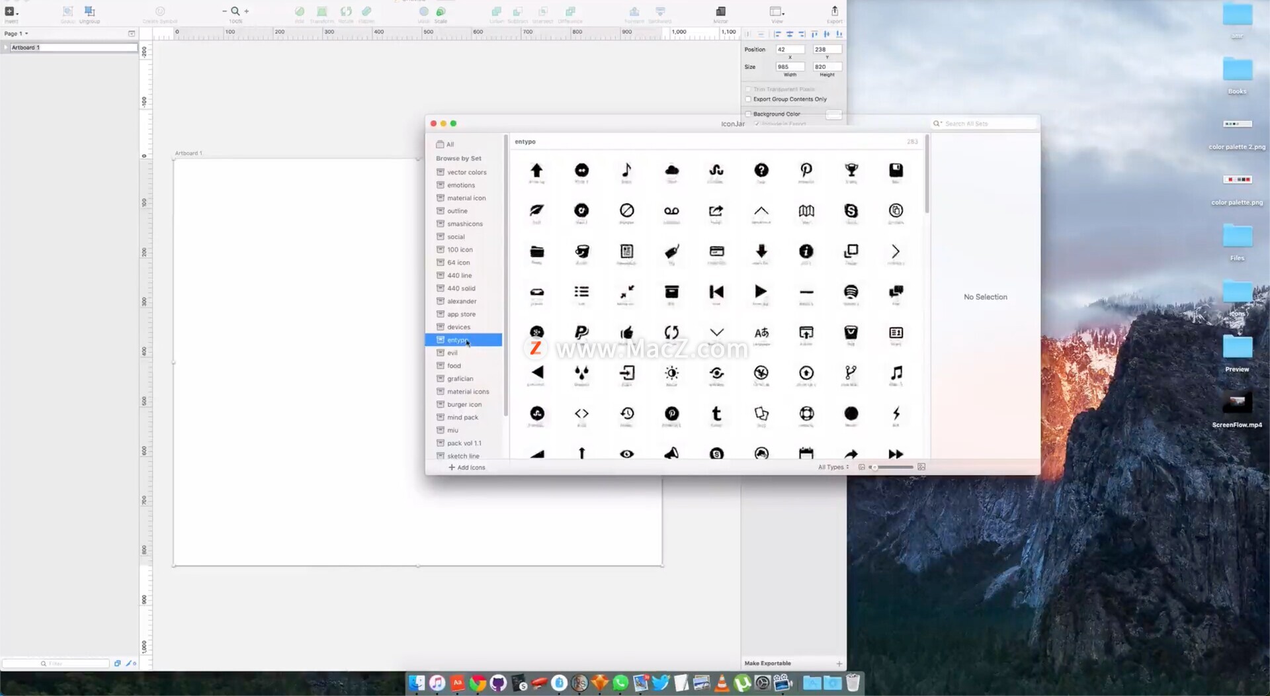Select the PayPal logo icon
The image size is (1270, 696).
coord(581,332)
